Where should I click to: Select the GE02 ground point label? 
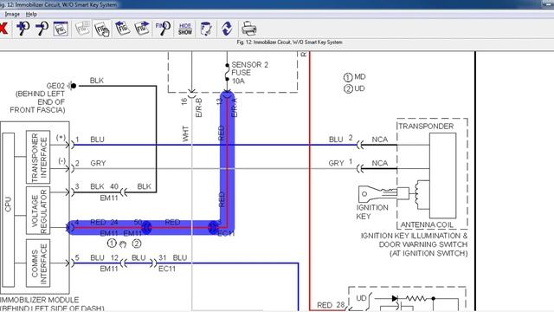point(55,86)
